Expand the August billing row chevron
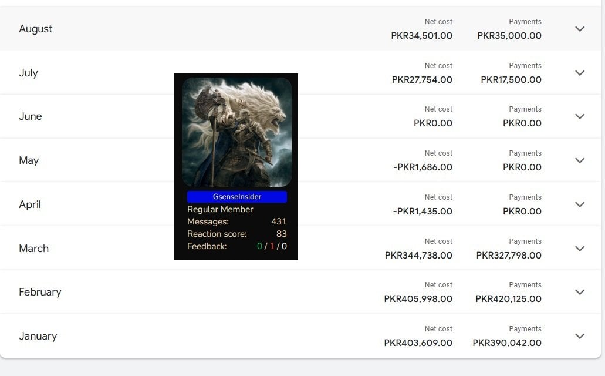The width and height of the screenshot is (605, 376). coord(580,29)
